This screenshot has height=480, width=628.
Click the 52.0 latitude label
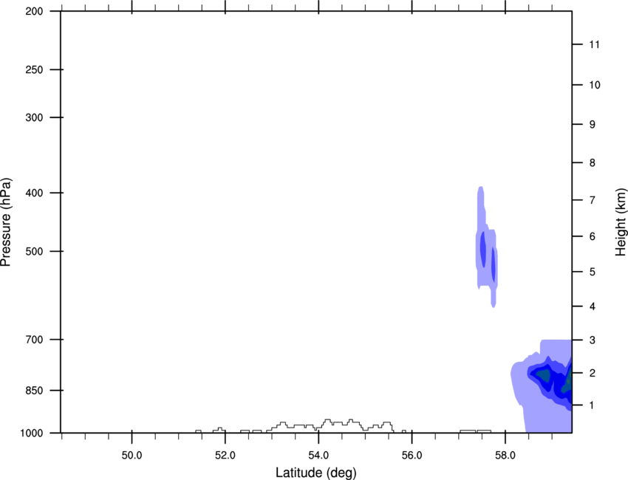pyautogui.click(x=225, y=456)
